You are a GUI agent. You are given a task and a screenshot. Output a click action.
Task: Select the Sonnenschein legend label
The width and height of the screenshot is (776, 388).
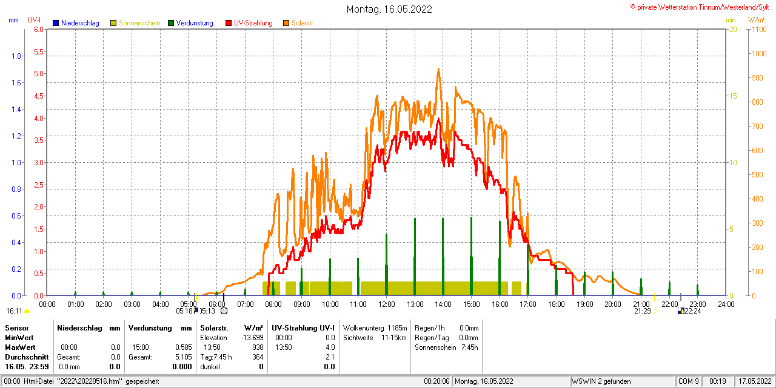(139, 23)
